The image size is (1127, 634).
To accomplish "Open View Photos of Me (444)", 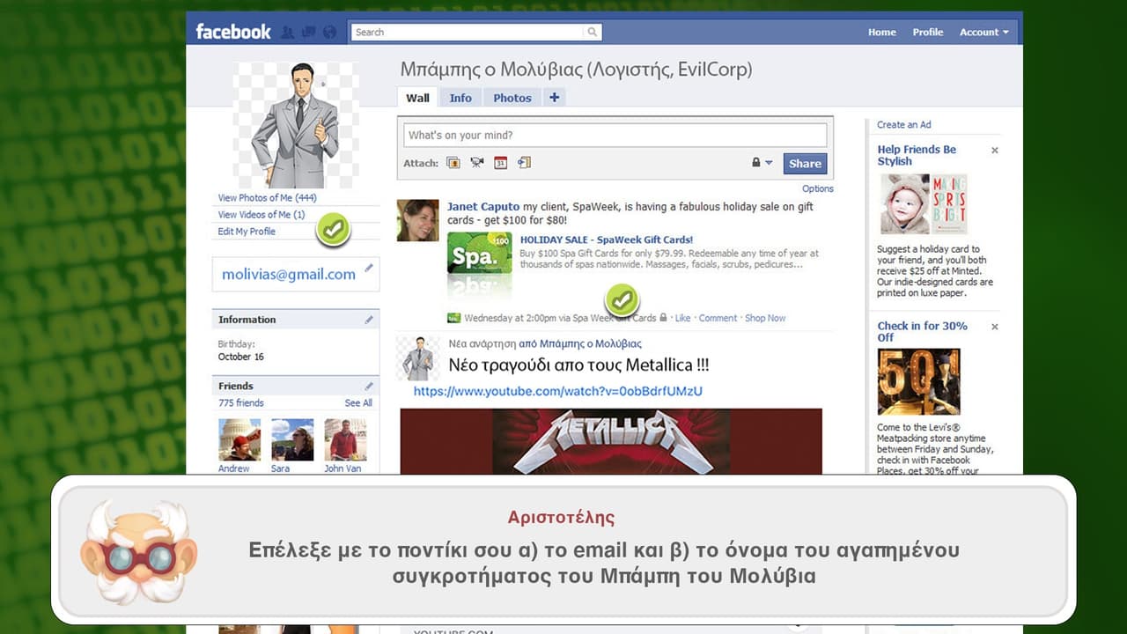I will point(268,198).
